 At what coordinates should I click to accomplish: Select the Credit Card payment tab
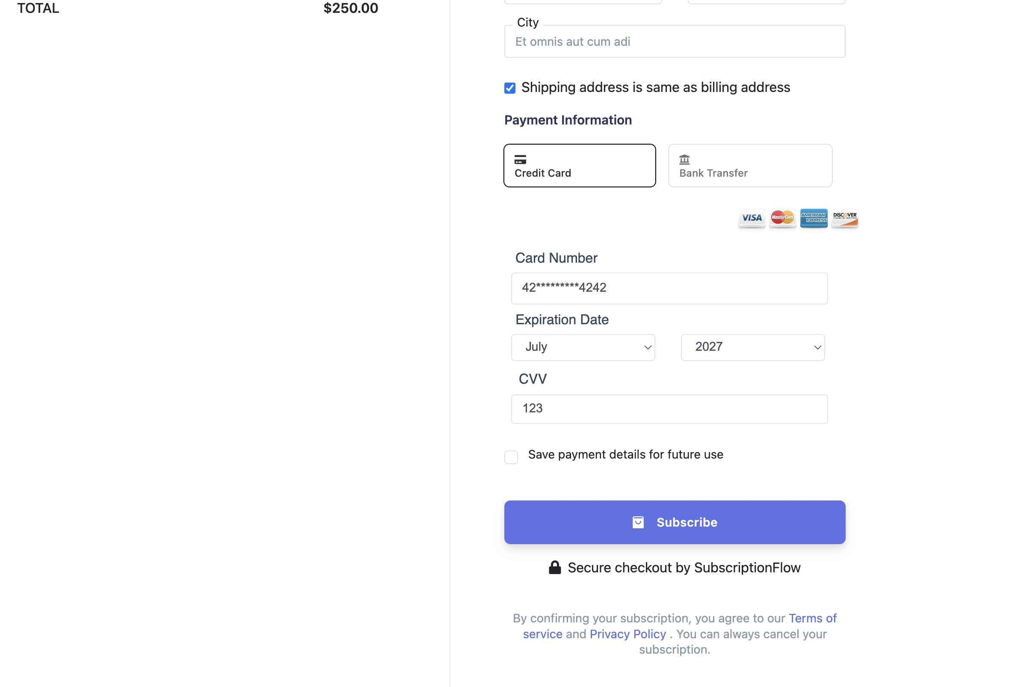(580, 166)
